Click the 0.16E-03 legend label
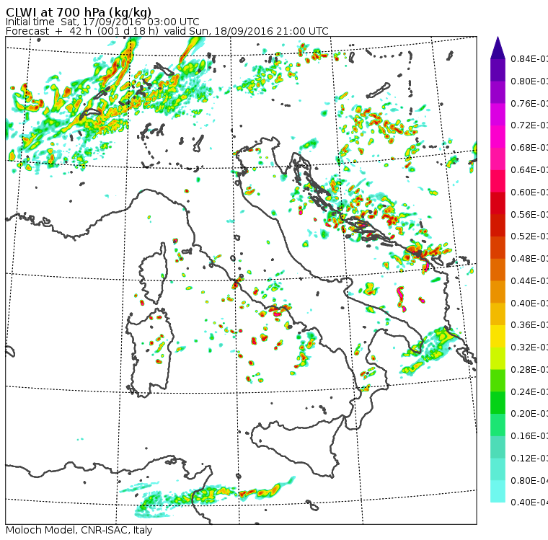 click(529, 436)
